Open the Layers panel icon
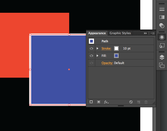This screenshot has width=167, height=131. tap(162, 57)
